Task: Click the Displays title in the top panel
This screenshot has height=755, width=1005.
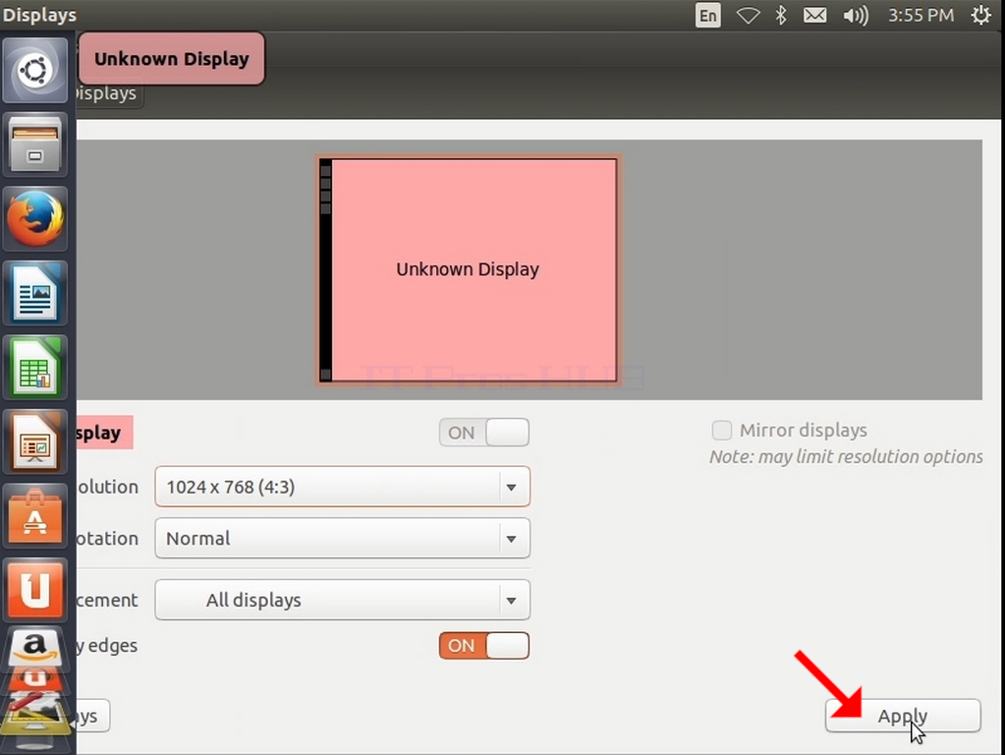Action: point(39,15)
